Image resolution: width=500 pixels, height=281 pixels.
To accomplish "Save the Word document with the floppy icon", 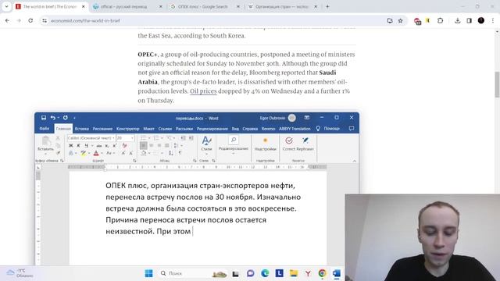I will pos(44,118).
